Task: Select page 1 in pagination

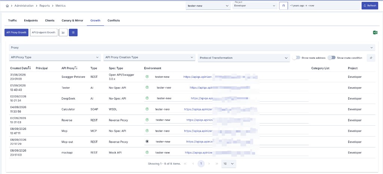Action: pos(201,164)
